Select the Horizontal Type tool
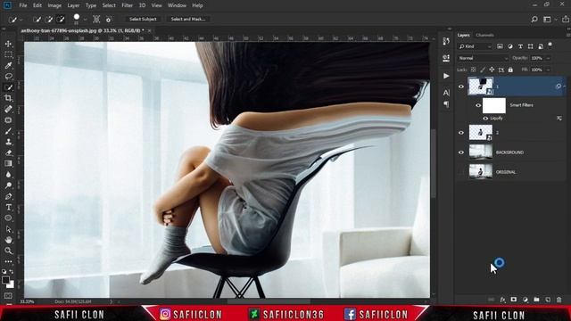571x321 pixels. [x=8, y=207]
